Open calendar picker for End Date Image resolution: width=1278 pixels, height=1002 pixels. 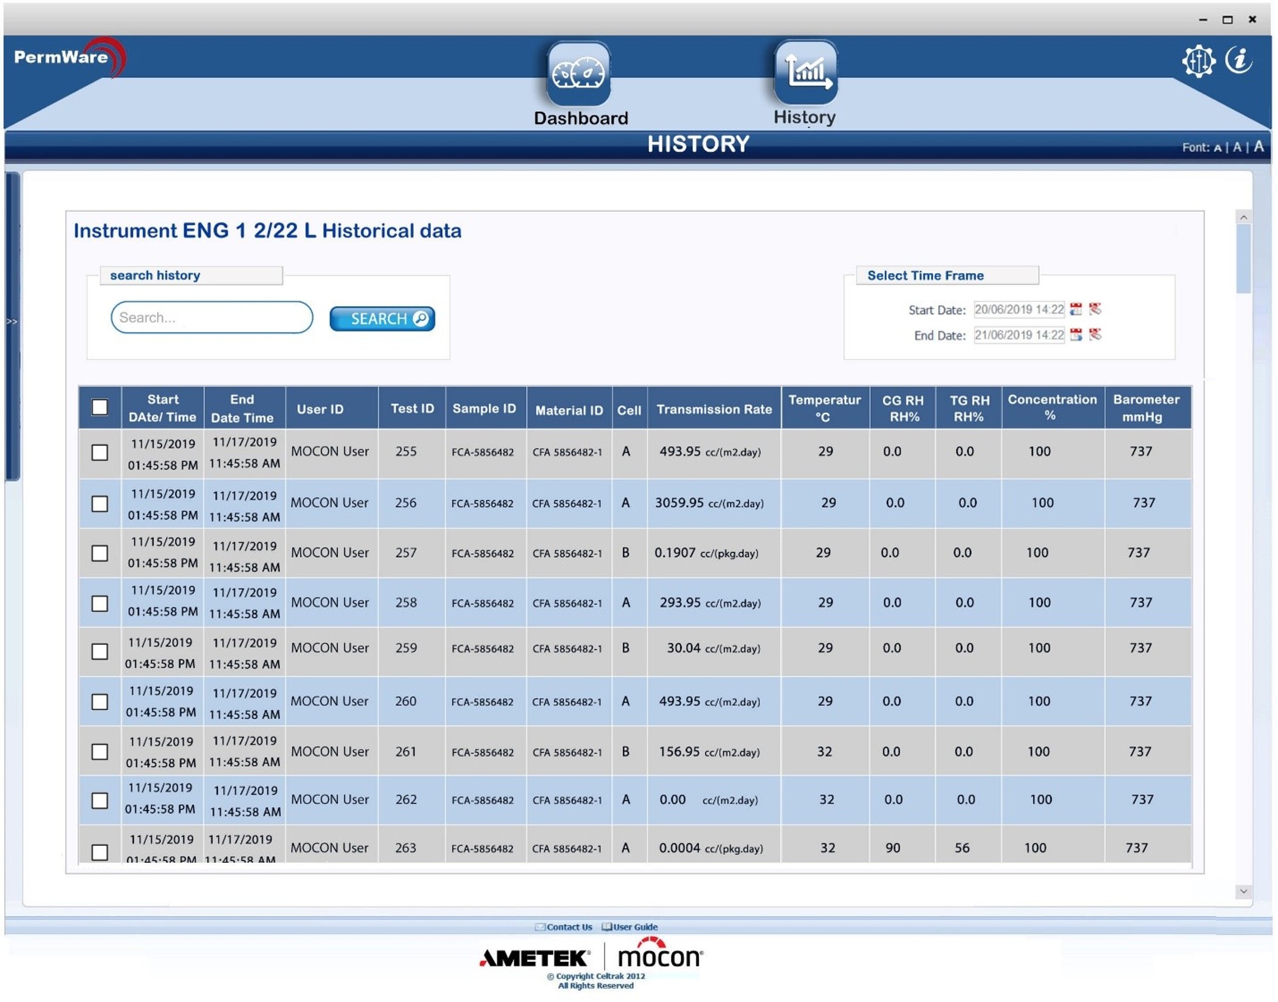click(1076, 335)
